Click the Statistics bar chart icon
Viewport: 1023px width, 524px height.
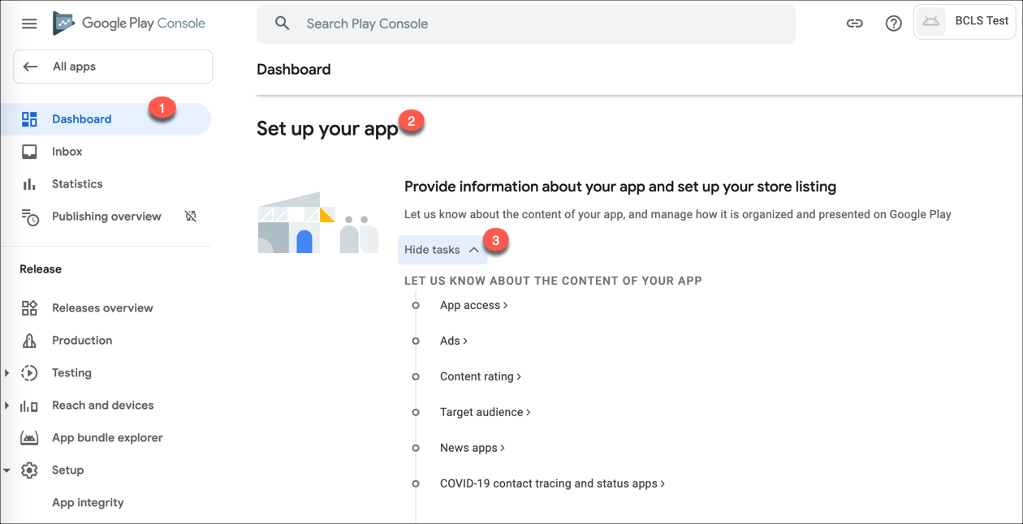pos(29,184)
